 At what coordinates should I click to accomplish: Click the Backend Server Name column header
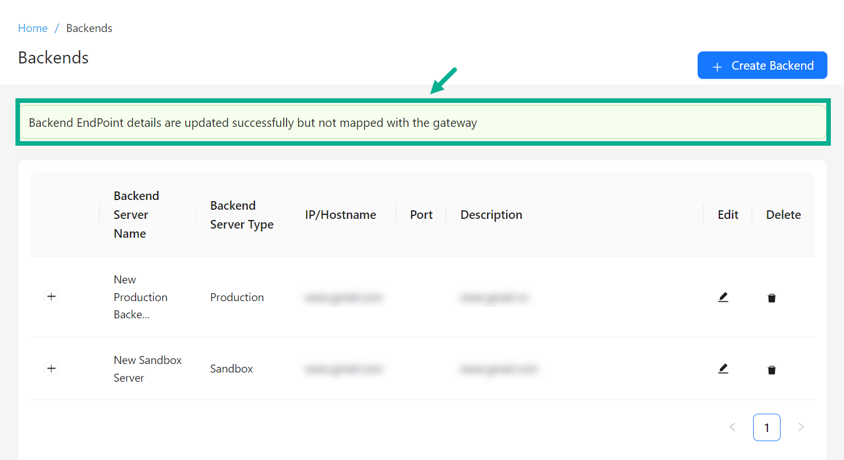[x=136, y=214]
